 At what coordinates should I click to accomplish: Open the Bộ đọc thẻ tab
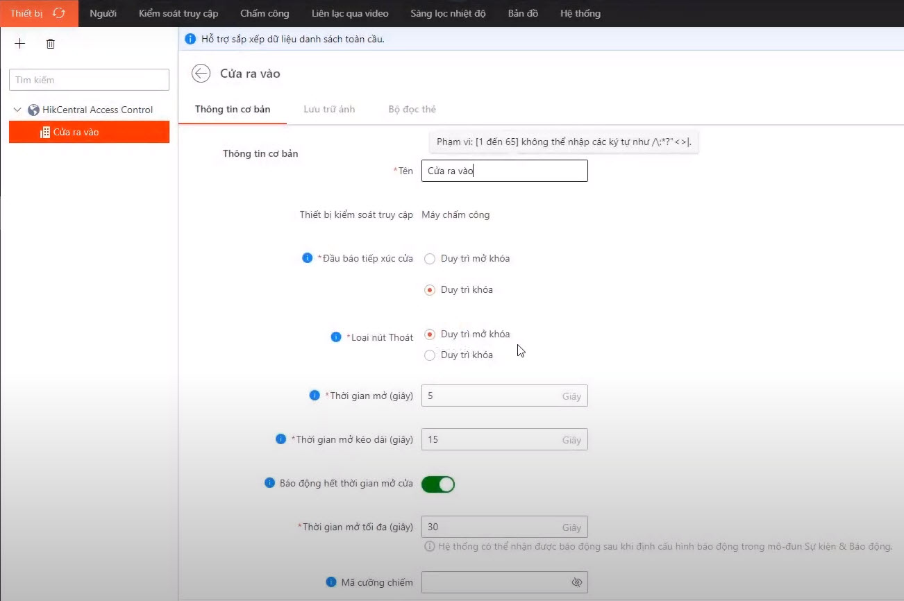(x=412, y=109)
